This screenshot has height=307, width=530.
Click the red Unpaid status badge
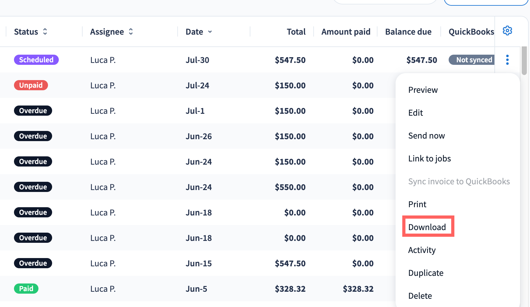tap(31, 85)
